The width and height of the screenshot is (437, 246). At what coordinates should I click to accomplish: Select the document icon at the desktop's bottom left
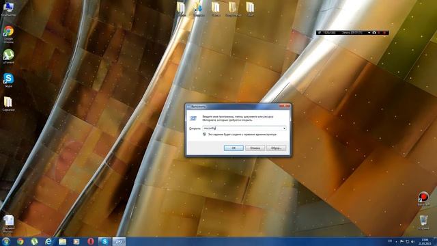pyautogui.click(x=8, y=223)
